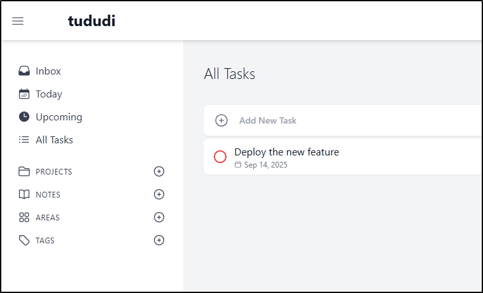
Task: Open the NOTES section
Action: 48,195
